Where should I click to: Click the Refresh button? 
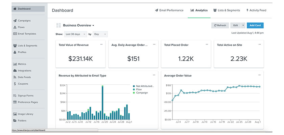[220, 25]
